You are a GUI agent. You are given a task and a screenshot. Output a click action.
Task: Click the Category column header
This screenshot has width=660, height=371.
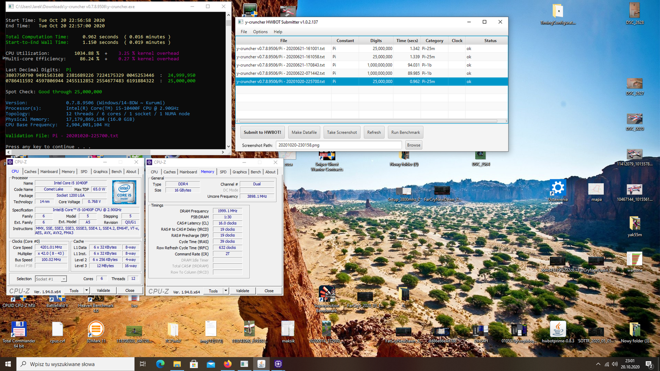click(434, 41)
